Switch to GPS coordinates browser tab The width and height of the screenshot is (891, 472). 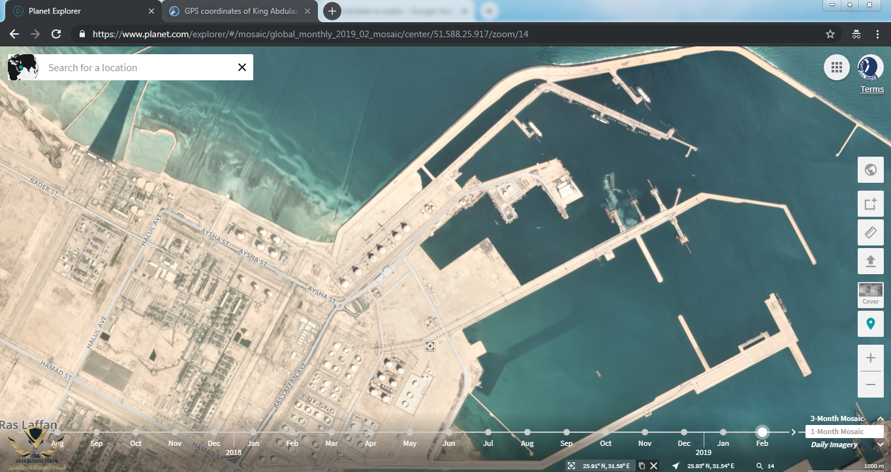point(237,11)
